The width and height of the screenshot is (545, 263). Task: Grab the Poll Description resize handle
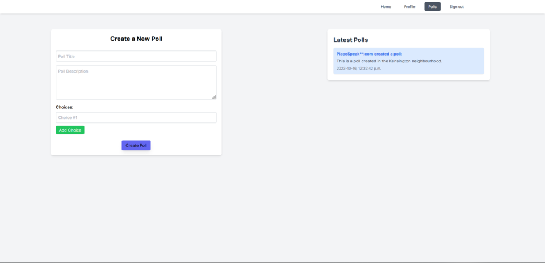pyautogui.click(x=214, y=97)
